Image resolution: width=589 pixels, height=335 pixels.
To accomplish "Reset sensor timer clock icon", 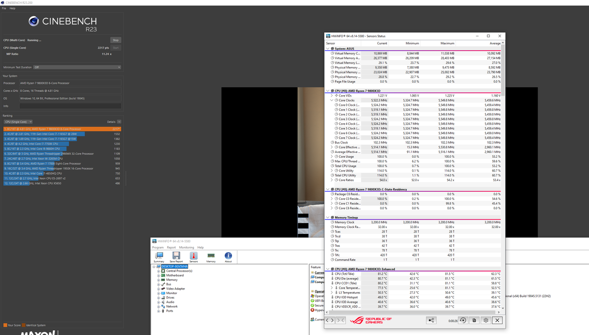I will pyautogui.click(x=463, y=320).
